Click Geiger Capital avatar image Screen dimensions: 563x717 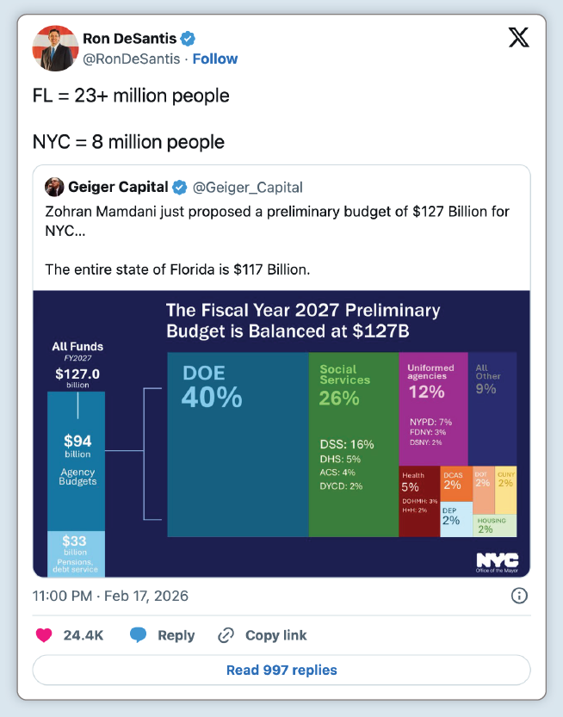(x=54, y=187)
